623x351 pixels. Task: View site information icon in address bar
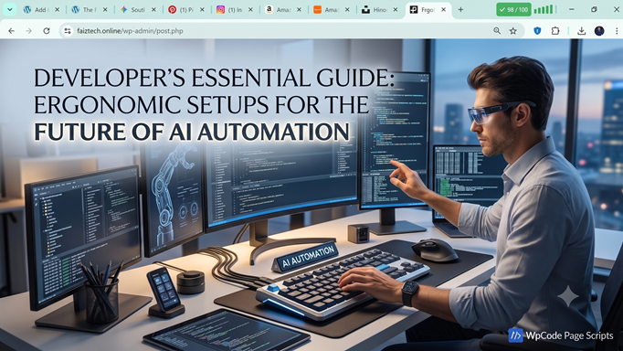[68, 30]
